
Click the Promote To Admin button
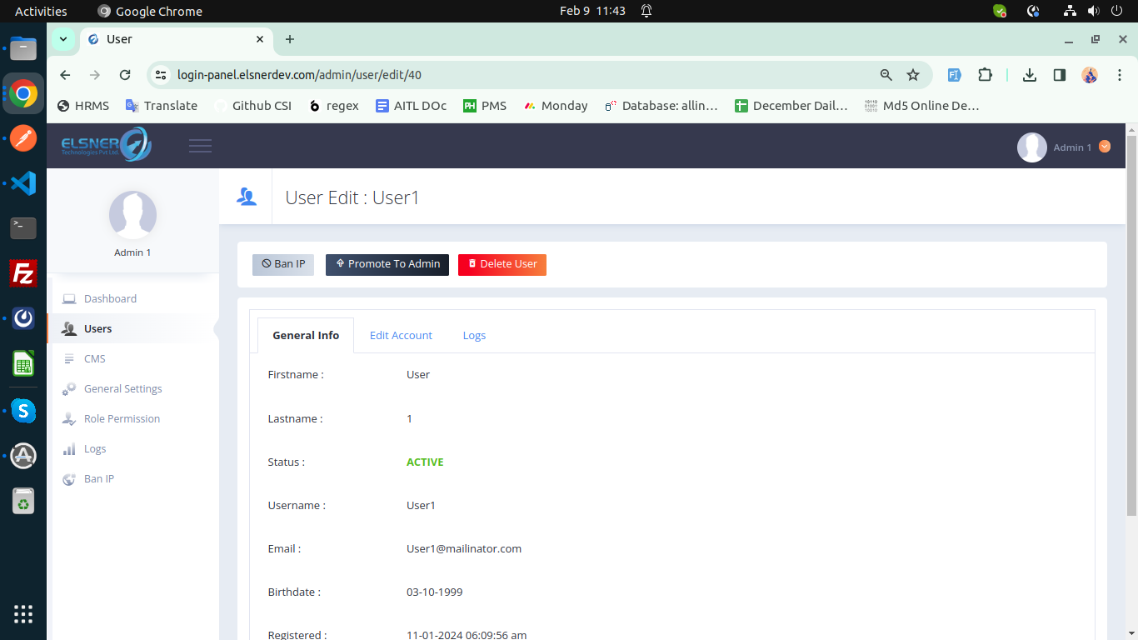point(387,264)
